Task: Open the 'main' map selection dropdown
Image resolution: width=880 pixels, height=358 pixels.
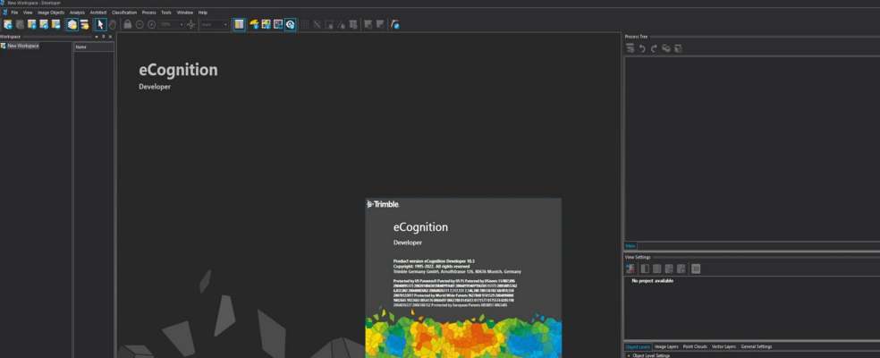Action: [215, 24]
